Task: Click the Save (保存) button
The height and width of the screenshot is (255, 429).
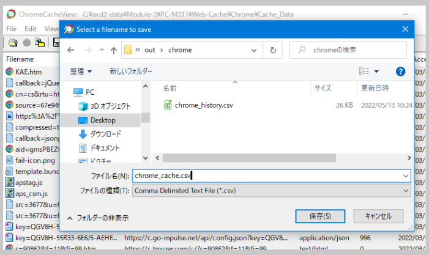Action: 320,216
